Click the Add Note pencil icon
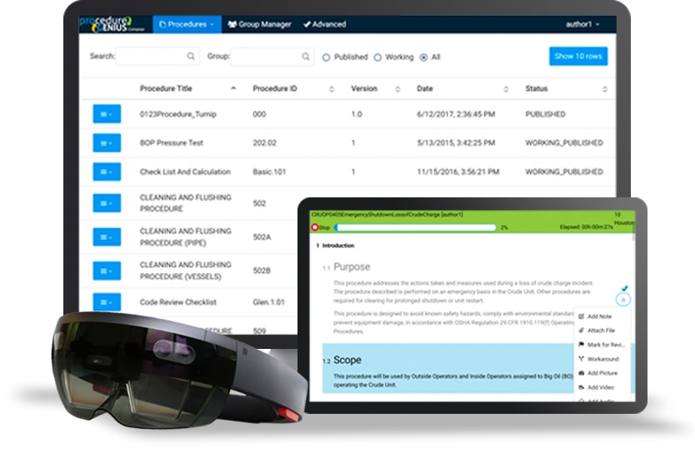Screen dimensions: 695x453 [582, 316]
